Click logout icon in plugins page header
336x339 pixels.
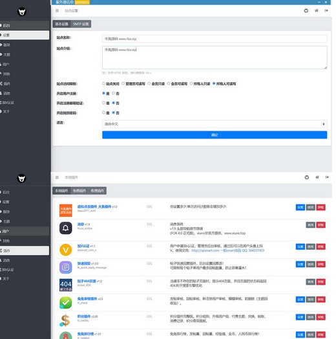pyautogui.click(x=327, y=177)
